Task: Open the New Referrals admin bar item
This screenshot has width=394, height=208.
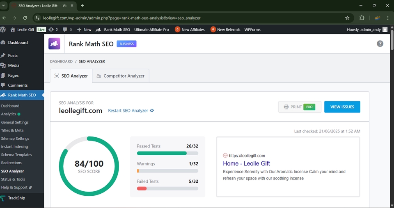Action: [x=225, y=29]
